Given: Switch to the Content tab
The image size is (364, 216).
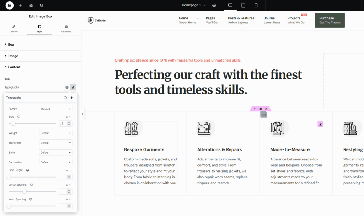Looking at the screenshot, I should click(x=14, y=28).
